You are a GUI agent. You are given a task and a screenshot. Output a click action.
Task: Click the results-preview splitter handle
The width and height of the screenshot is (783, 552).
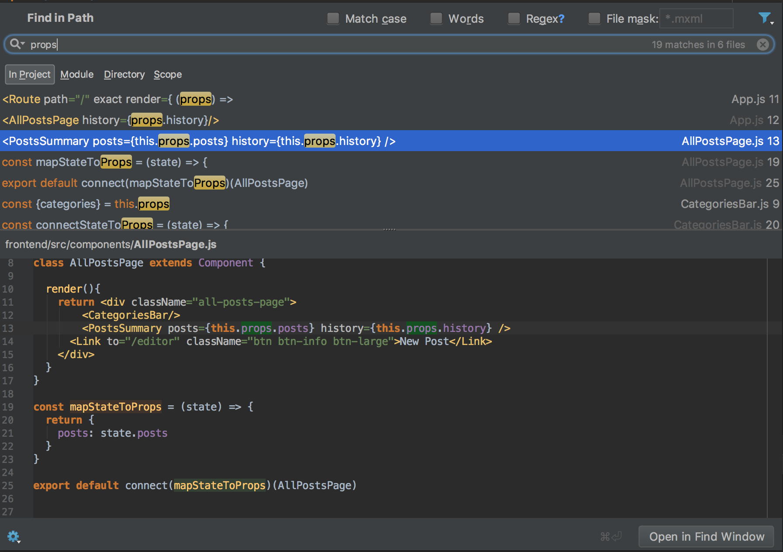(x=389, y=229)
